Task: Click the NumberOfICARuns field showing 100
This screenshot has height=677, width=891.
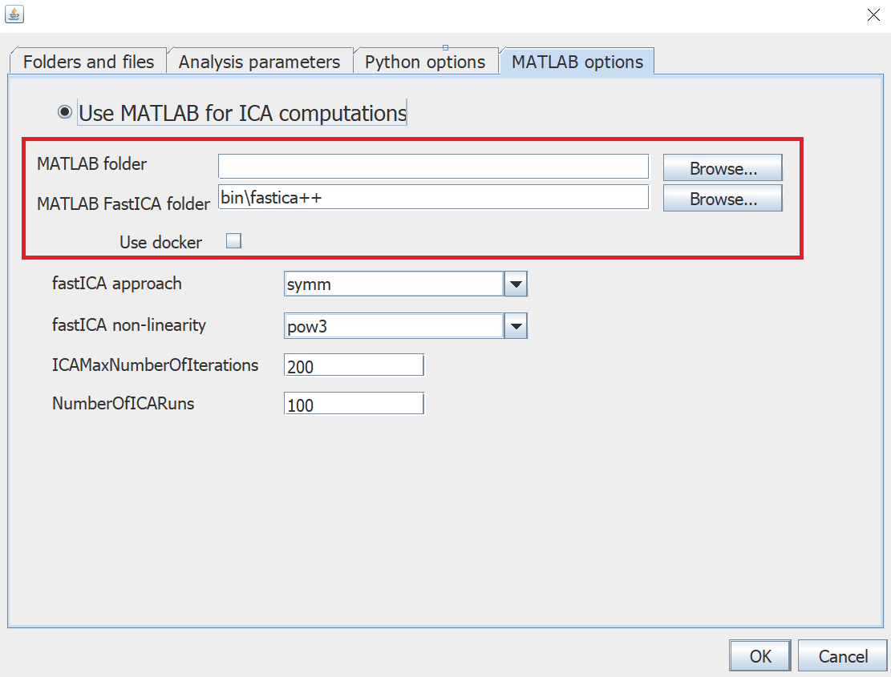Action: (353, 403)
